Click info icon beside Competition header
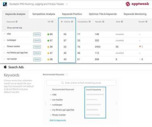The height and width of the screenshot is (127, 152). click(x=90, y=22)
